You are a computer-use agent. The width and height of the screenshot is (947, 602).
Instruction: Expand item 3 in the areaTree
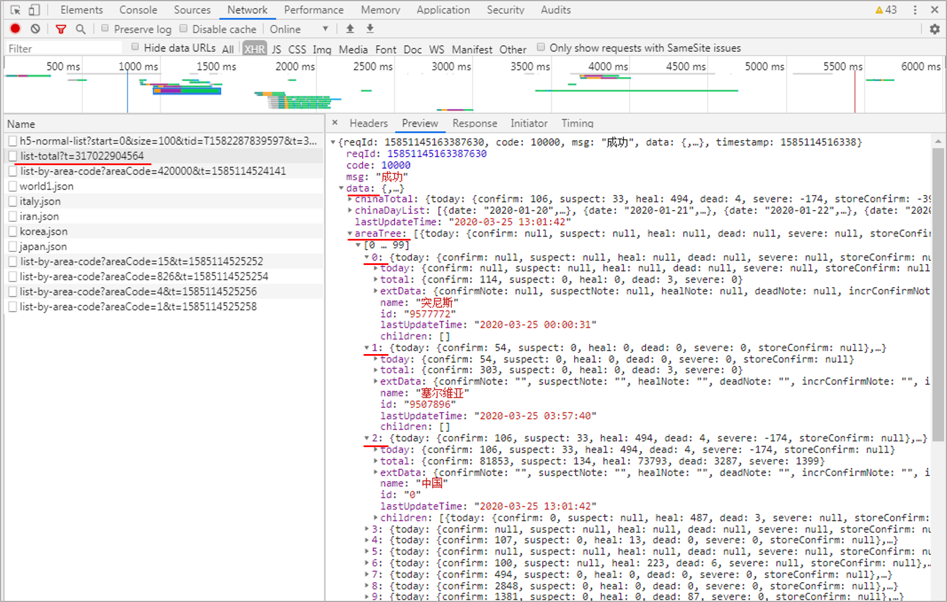[x=367, y=529]
